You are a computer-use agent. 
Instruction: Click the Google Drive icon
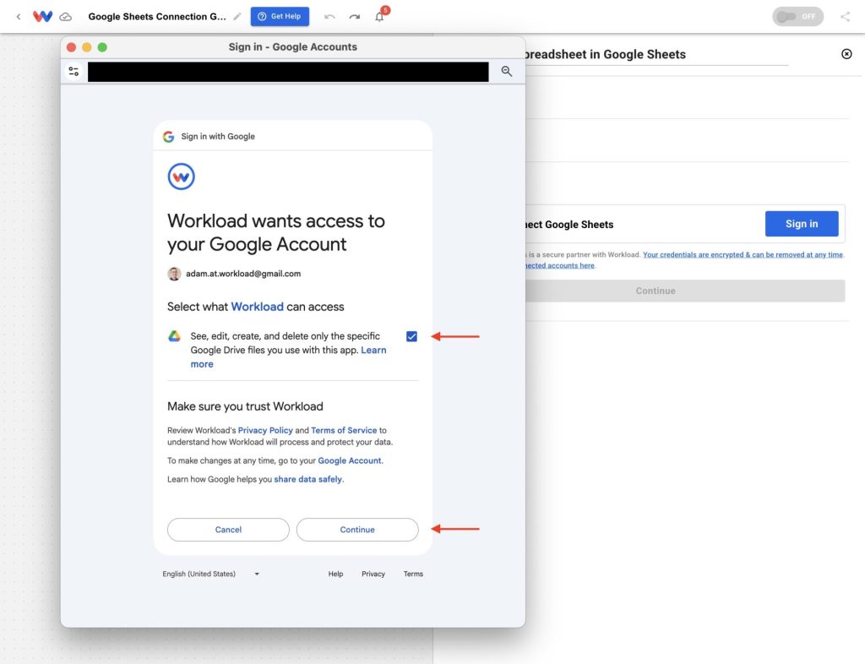pos(174,336)
